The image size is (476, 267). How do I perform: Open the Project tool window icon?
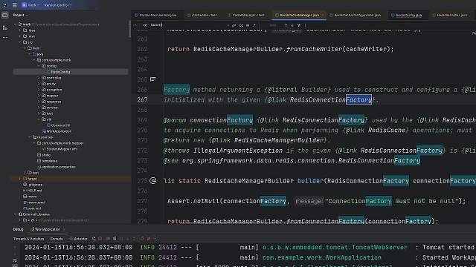(x=5, y=15)
